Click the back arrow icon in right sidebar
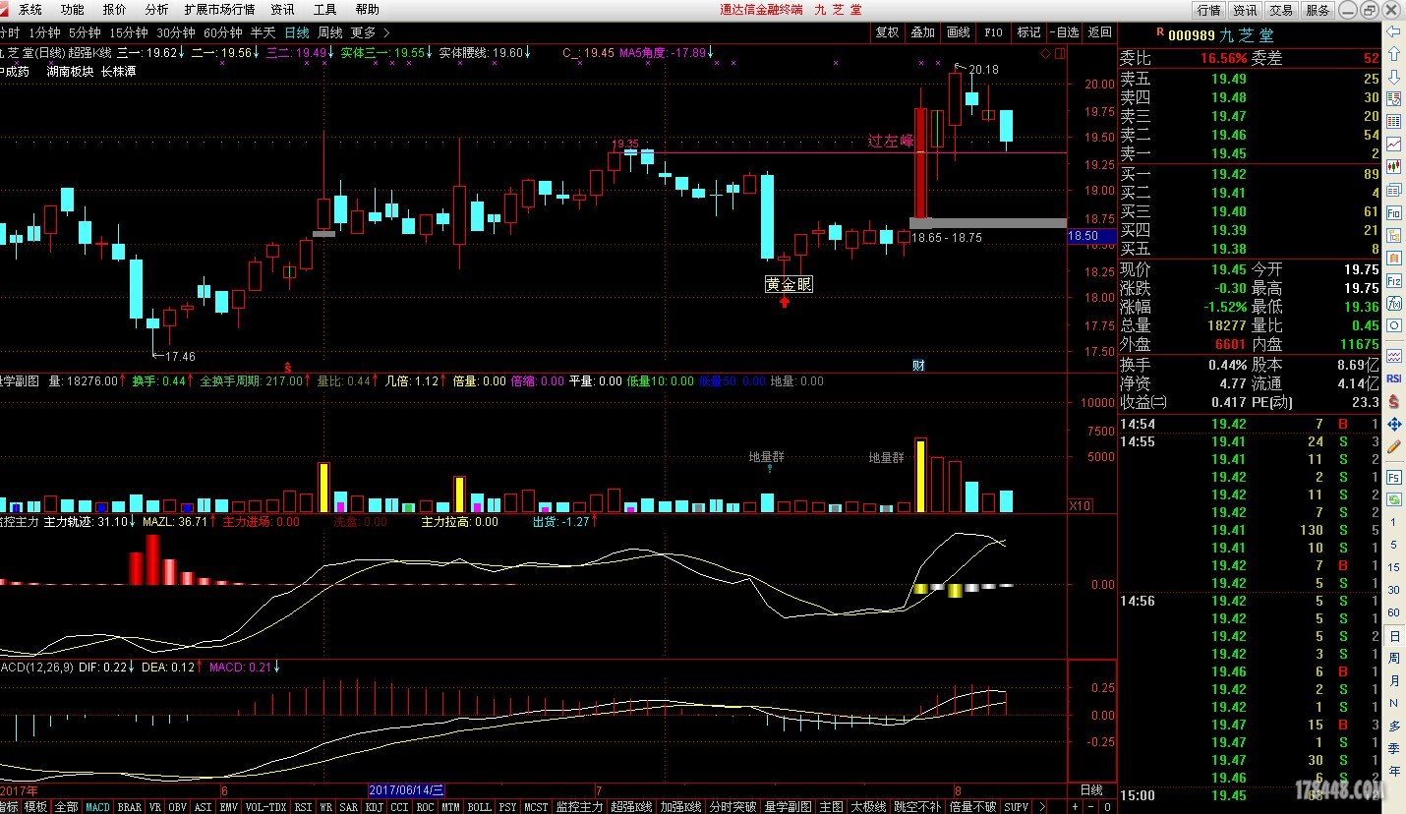The height and width of the screenshot is (814, 1406). pos(1394,31)
